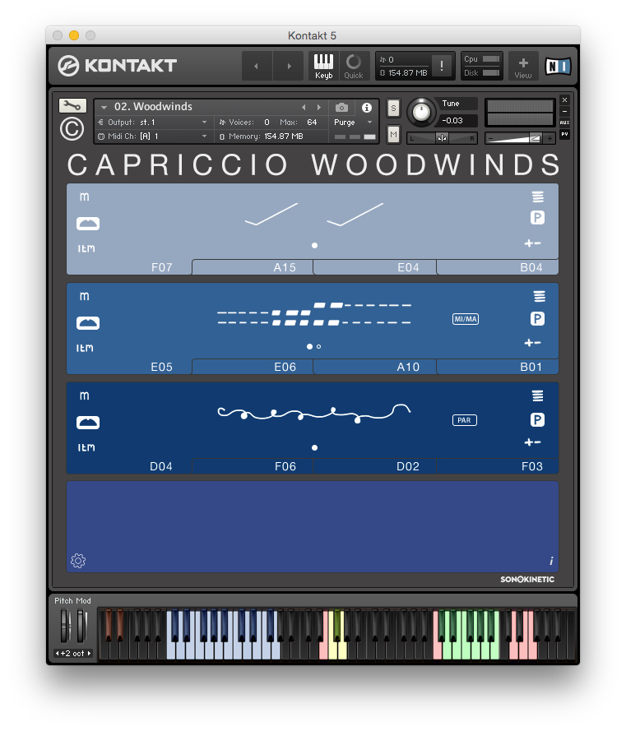
Task: Remove instrument with the X button
Action: pyautogui.click(x=564, y=99)
